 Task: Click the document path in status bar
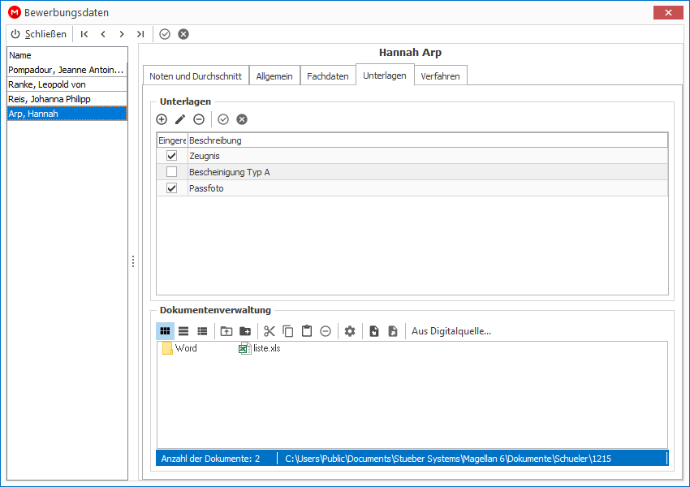point(448,459)
